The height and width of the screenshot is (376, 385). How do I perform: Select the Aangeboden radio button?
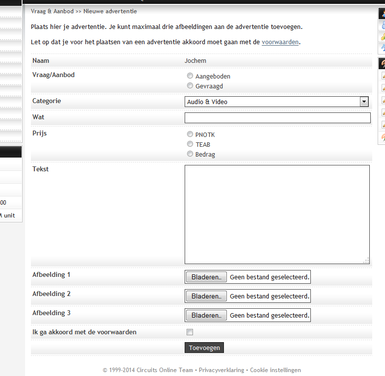[190, 76]
